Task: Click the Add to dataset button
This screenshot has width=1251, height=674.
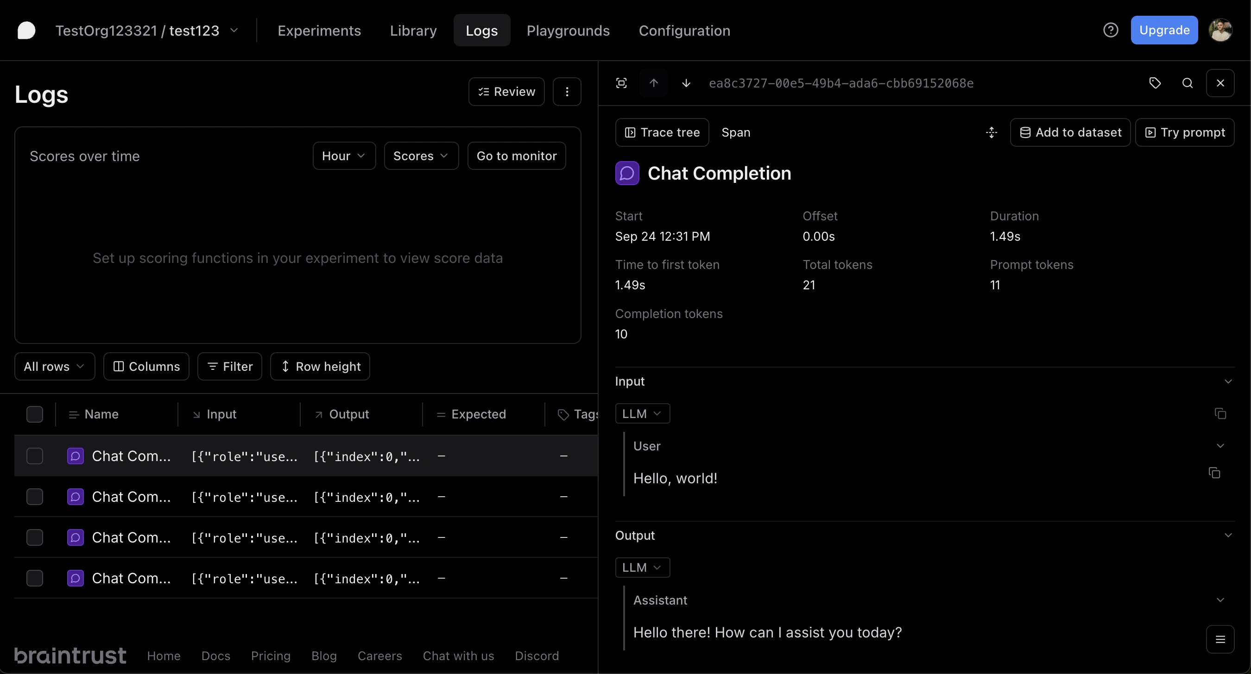Action: tap(1070, 132)
